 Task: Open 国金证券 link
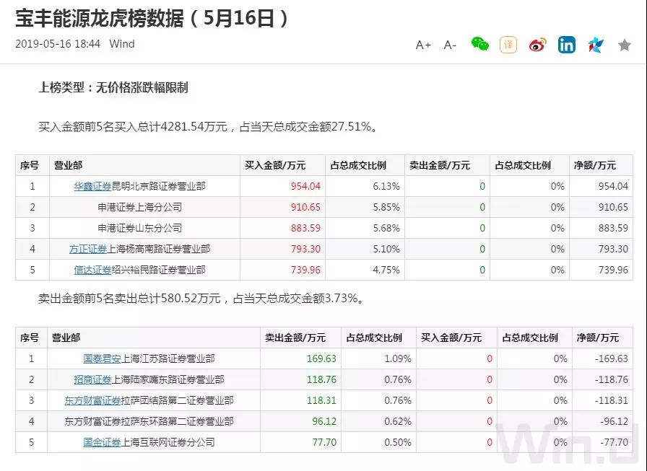click(102, 442)
